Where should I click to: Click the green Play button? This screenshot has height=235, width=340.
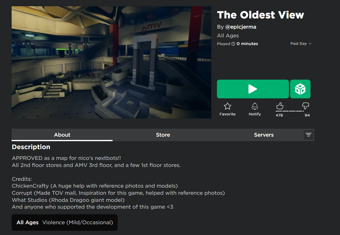click(253, 89)
